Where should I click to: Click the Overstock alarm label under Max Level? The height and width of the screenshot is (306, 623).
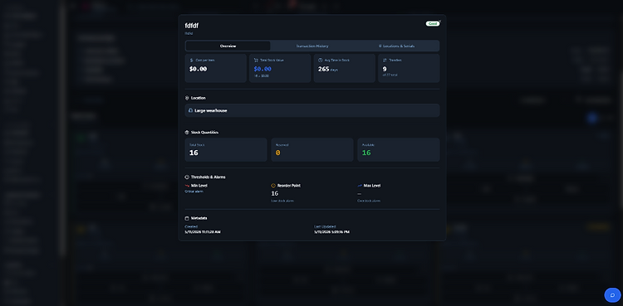pyautogui.click(x=369, y=201)
